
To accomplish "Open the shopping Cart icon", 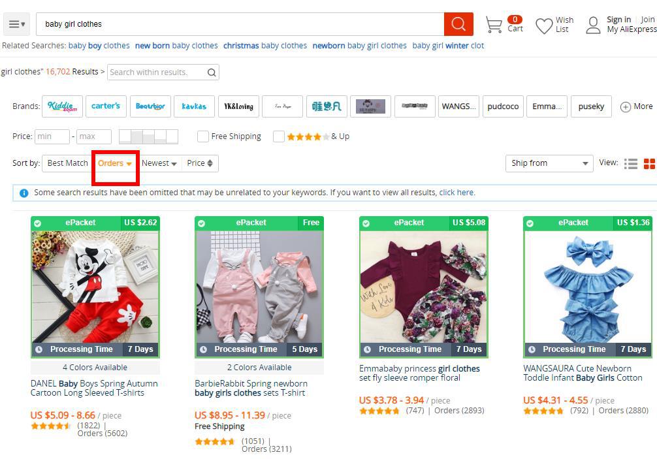I will (x=495, y=24).
